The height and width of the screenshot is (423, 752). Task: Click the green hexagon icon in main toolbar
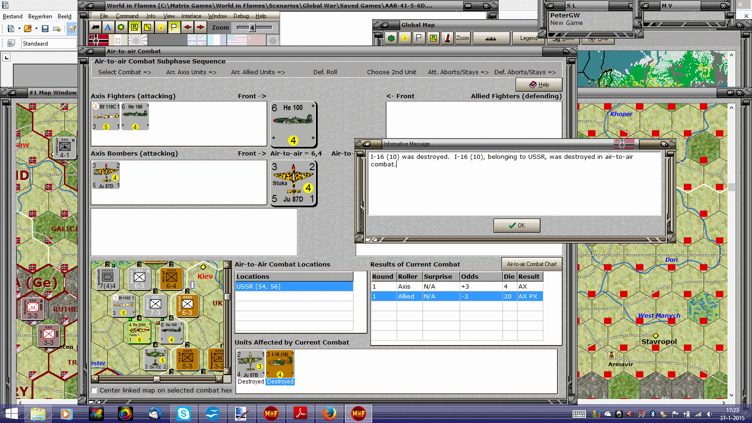[x=121, y=27]
